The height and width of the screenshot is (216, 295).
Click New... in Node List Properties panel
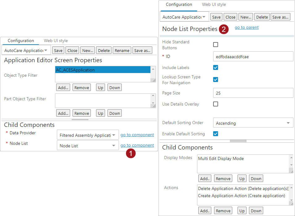pyautogui.click(x=246, y=17)
